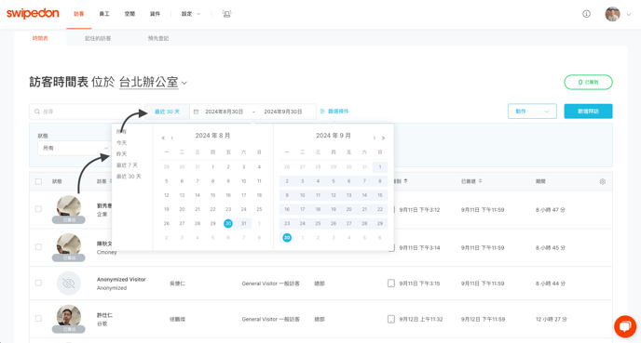Screen dimensions: 641x343
Task: Click visitor photo in the 8 小時 47 分 row
Action: click(69, 206)
